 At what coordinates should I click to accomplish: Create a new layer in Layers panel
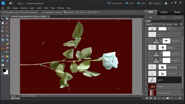click(x=147, y=98)
